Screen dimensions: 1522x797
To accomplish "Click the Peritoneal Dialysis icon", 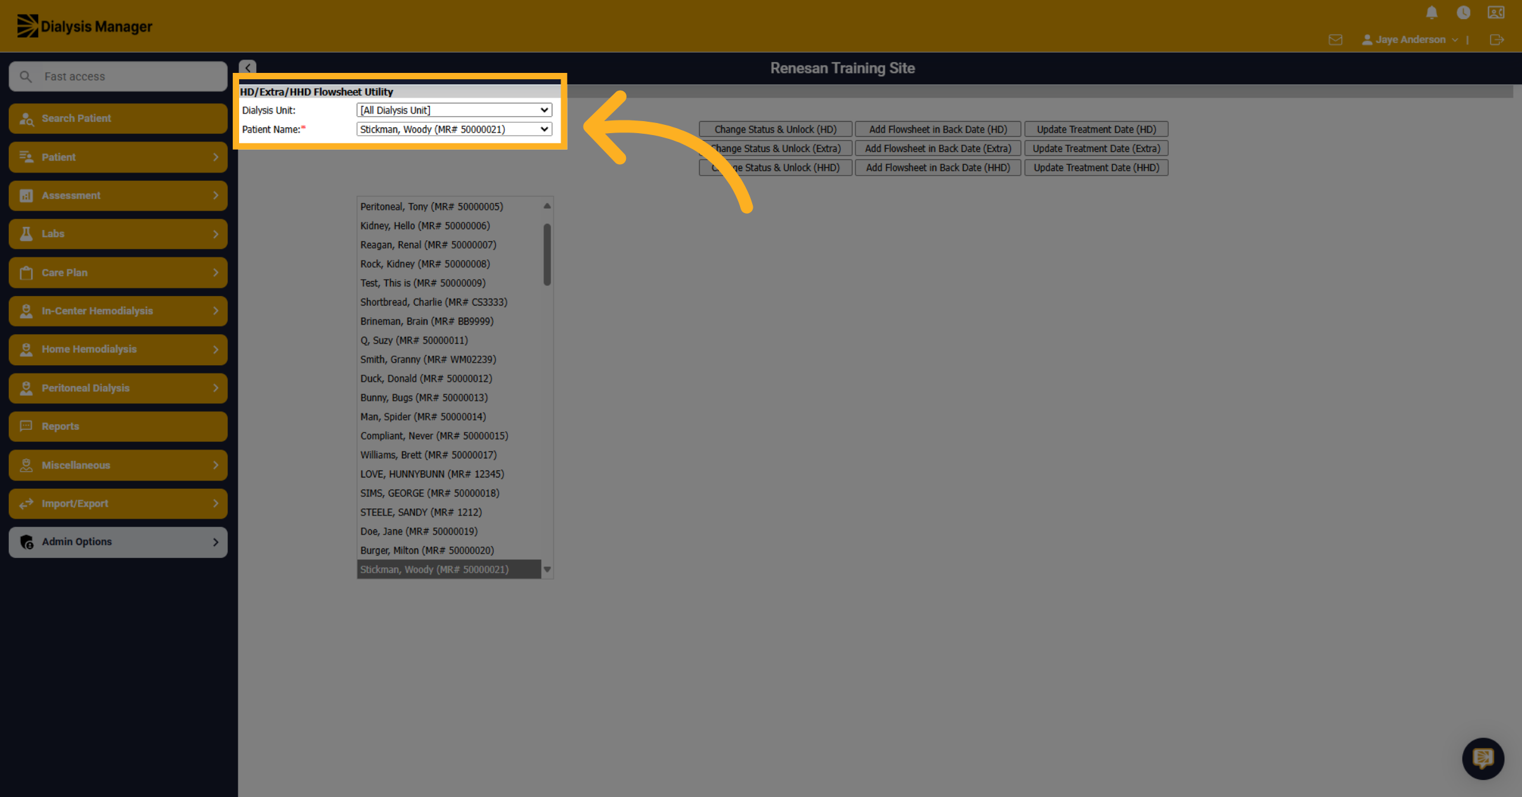I will pyautogui.click(x=26, y=388).
